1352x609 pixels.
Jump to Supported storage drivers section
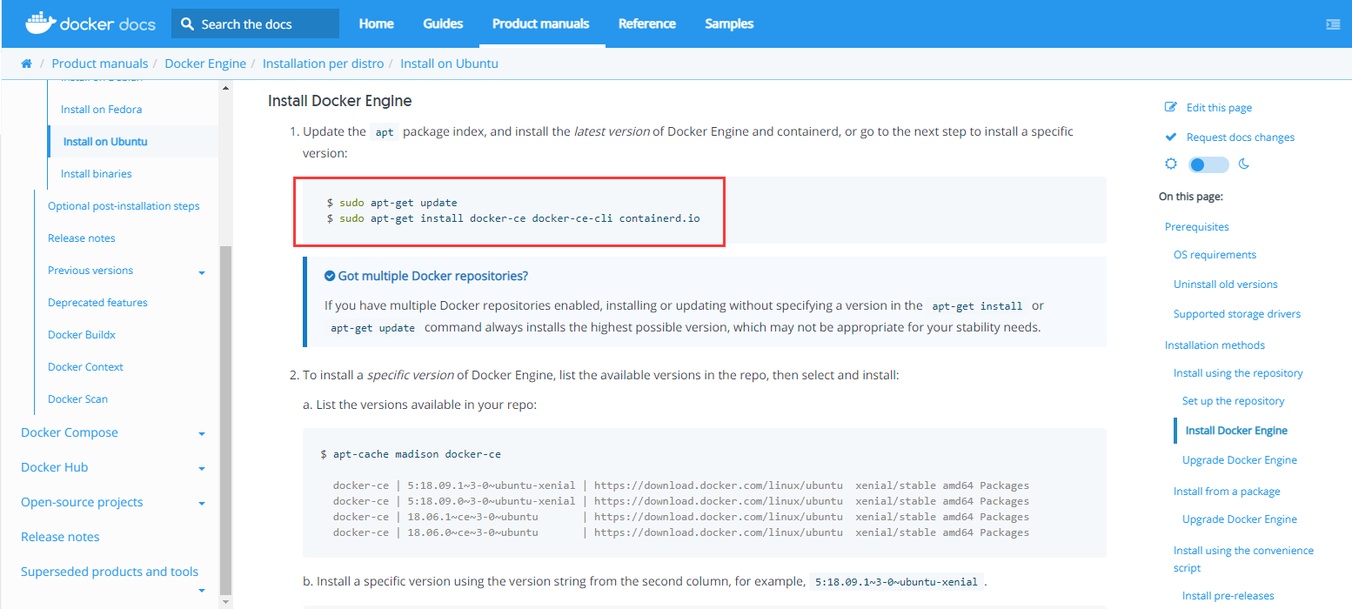(1237, 314)
